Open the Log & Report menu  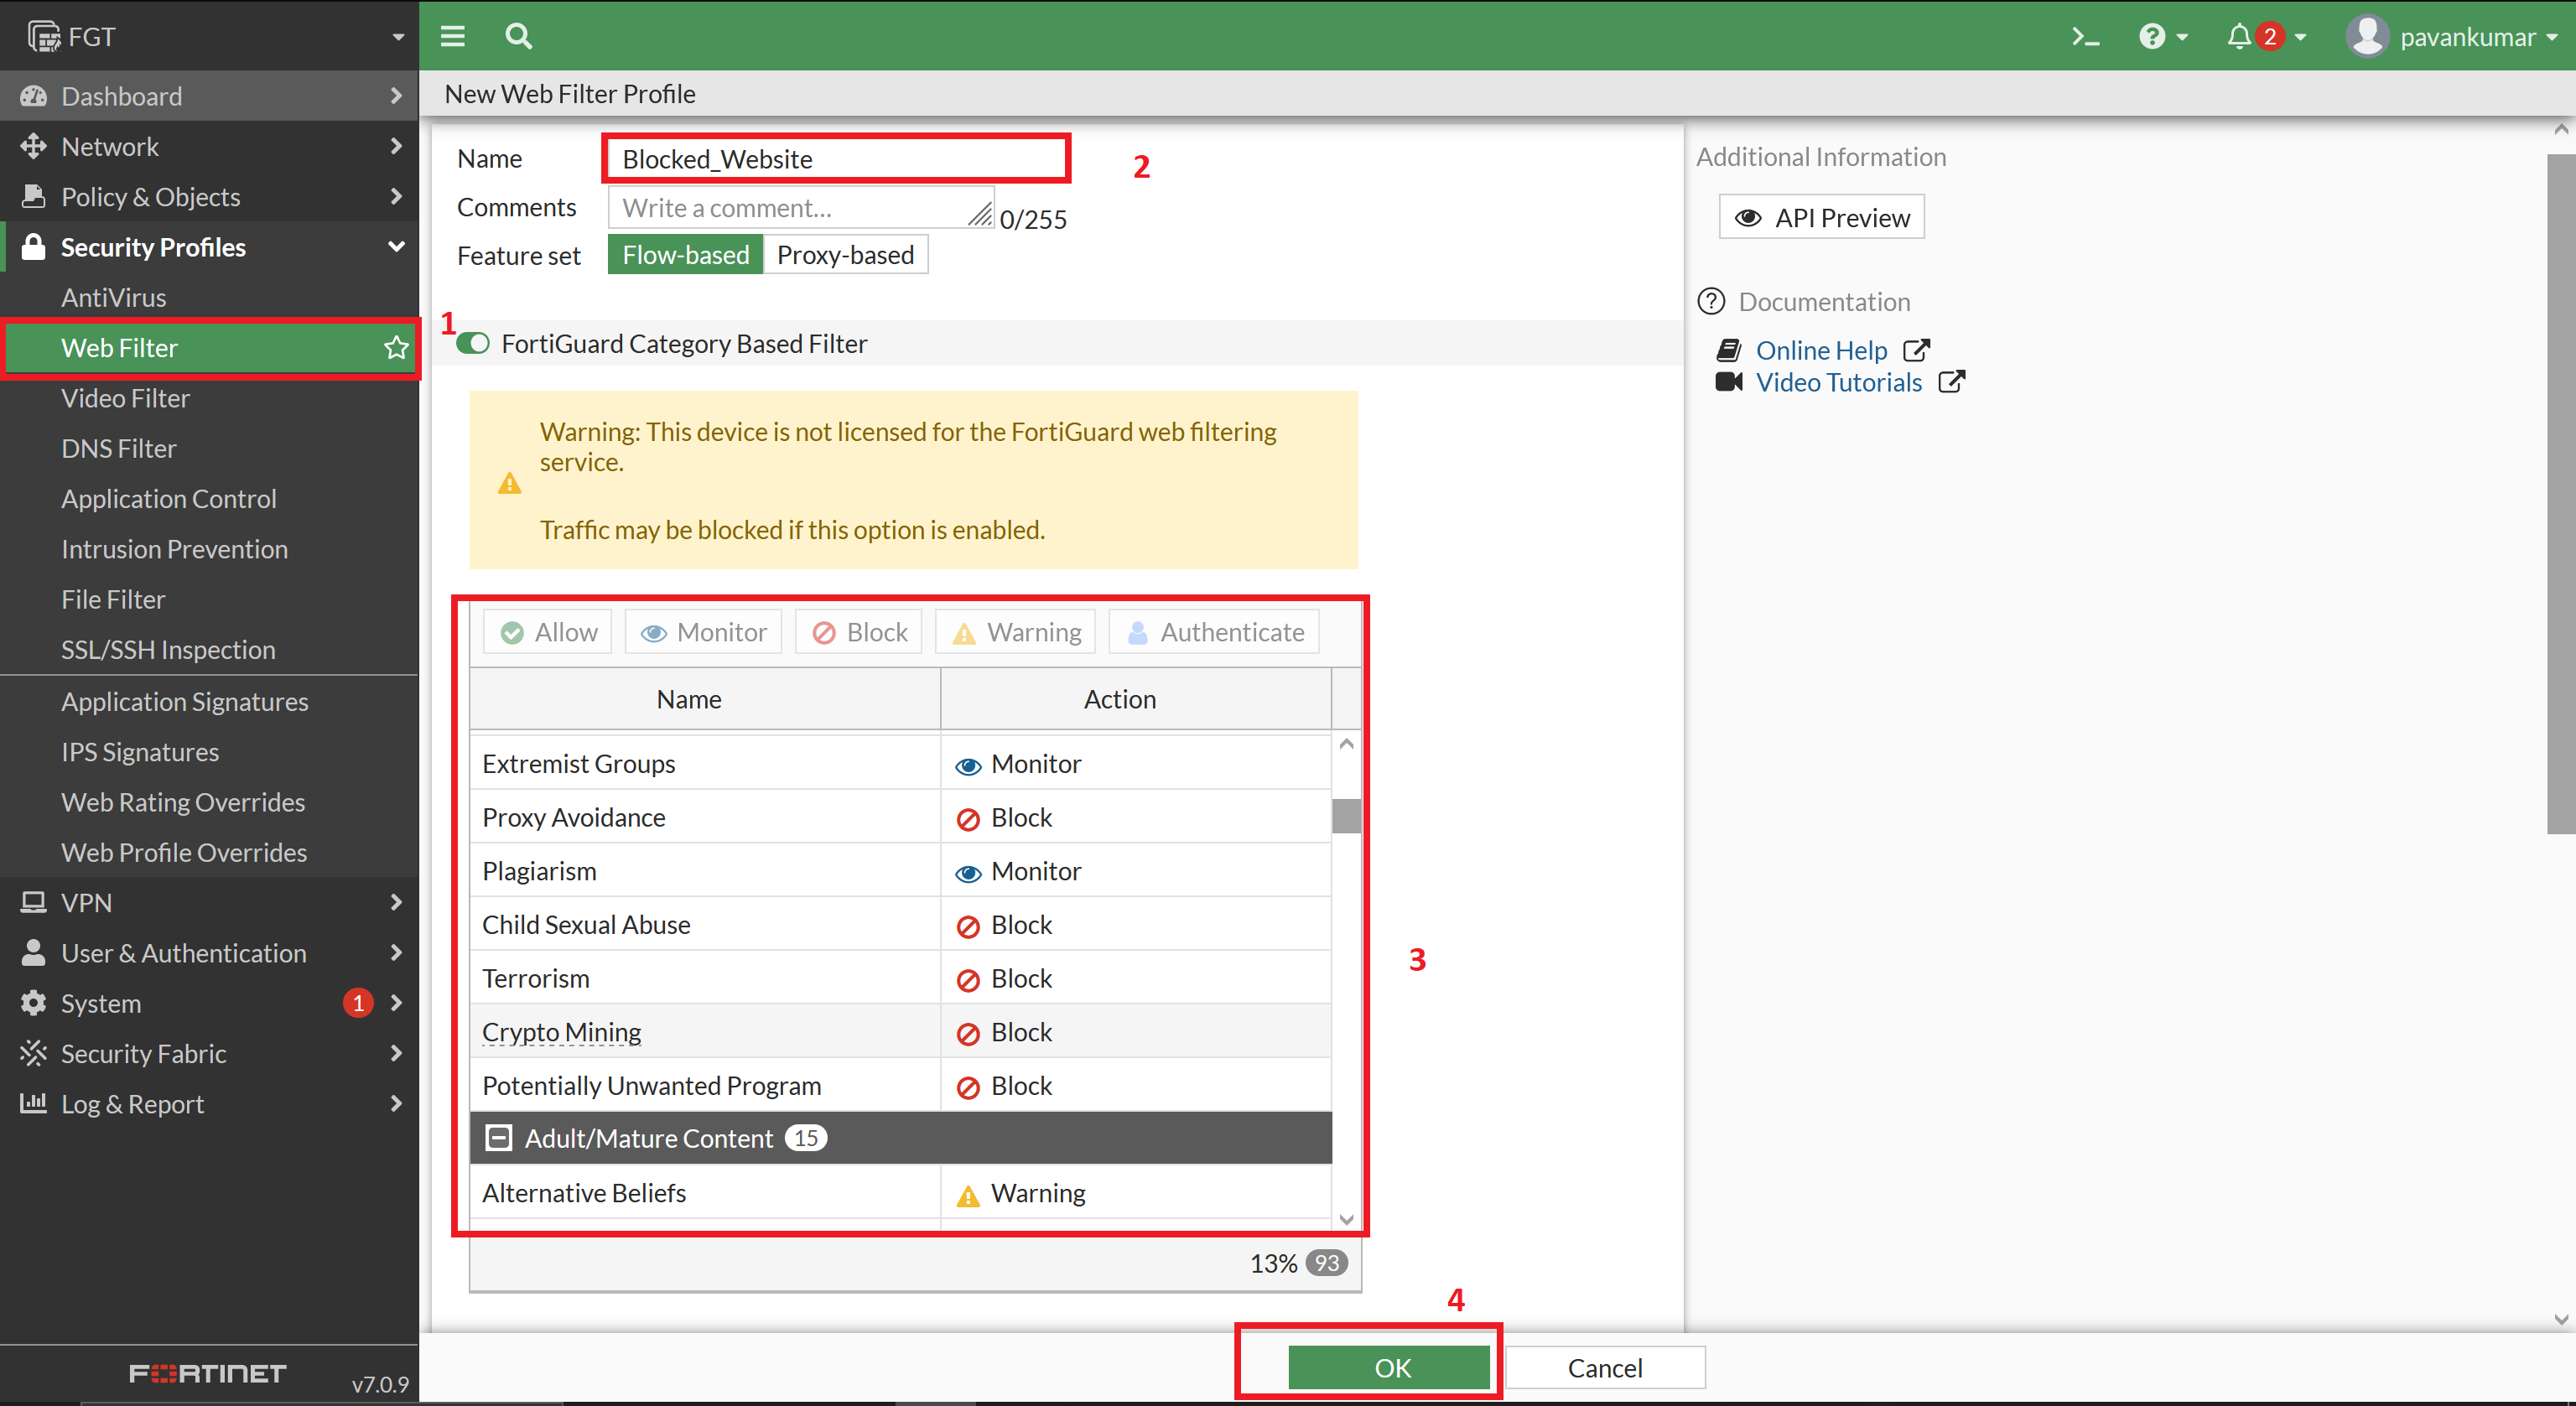131,1104
